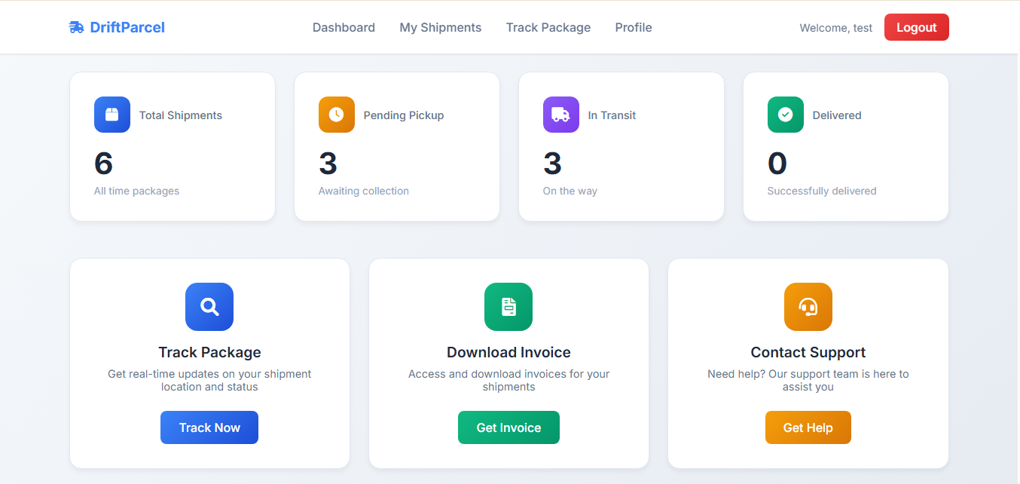1020x484 pixels.
Task: Click the Get Help button
Action: (808, 427)
